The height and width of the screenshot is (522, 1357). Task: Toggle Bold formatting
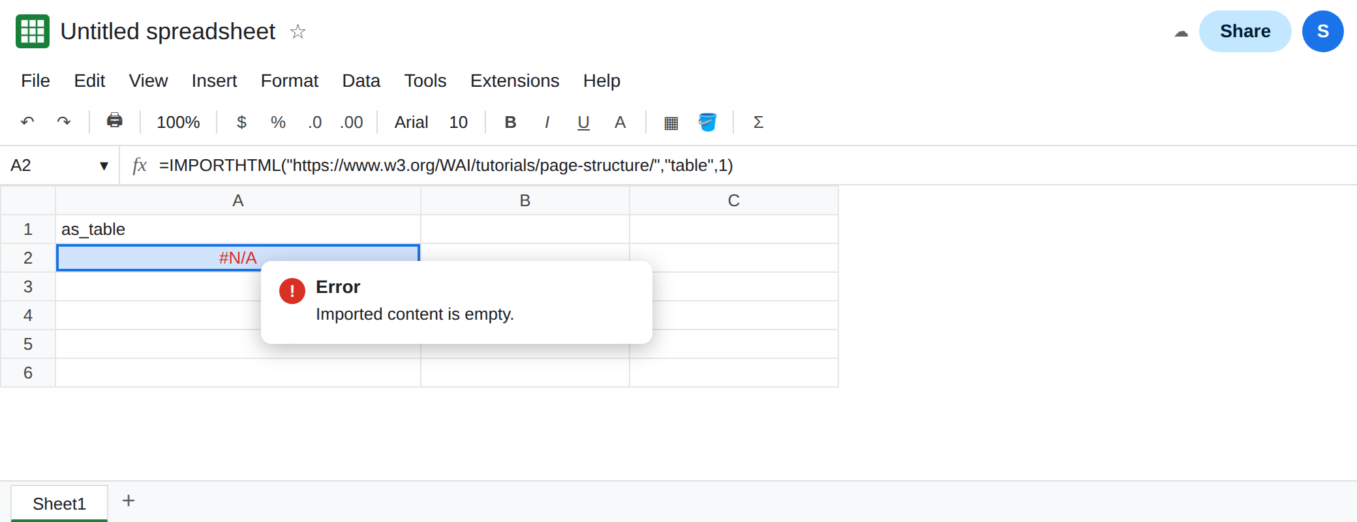point(511,122)
